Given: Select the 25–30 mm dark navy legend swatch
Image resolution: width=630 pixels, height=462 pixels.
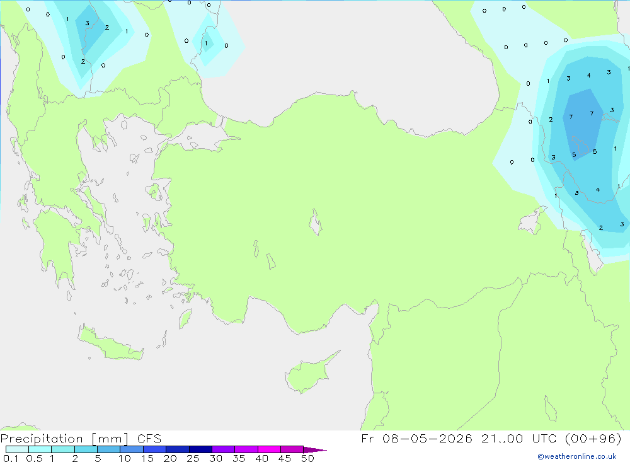Looking at the screenshot, I should (200, 449).
